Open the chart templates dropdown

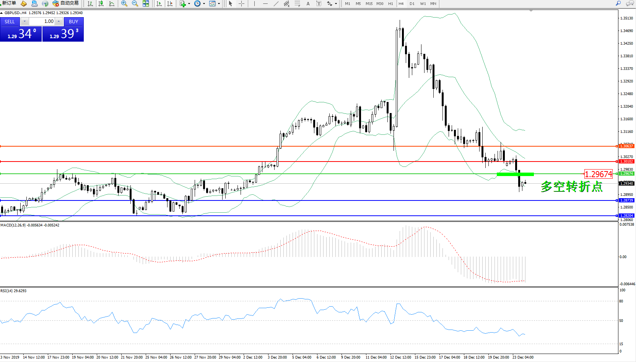[219, 4]
